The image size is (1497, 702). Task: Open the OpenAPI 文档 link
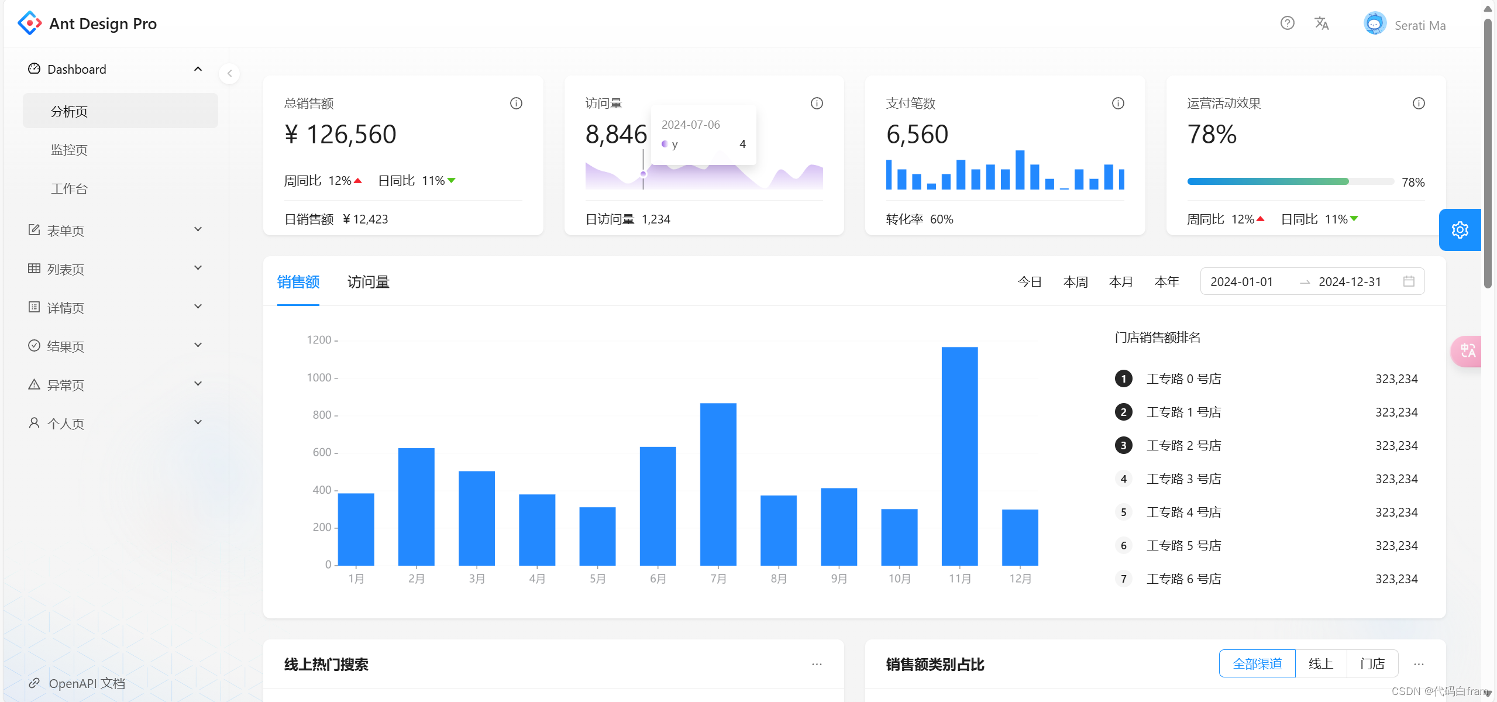(x=87, y=683)
